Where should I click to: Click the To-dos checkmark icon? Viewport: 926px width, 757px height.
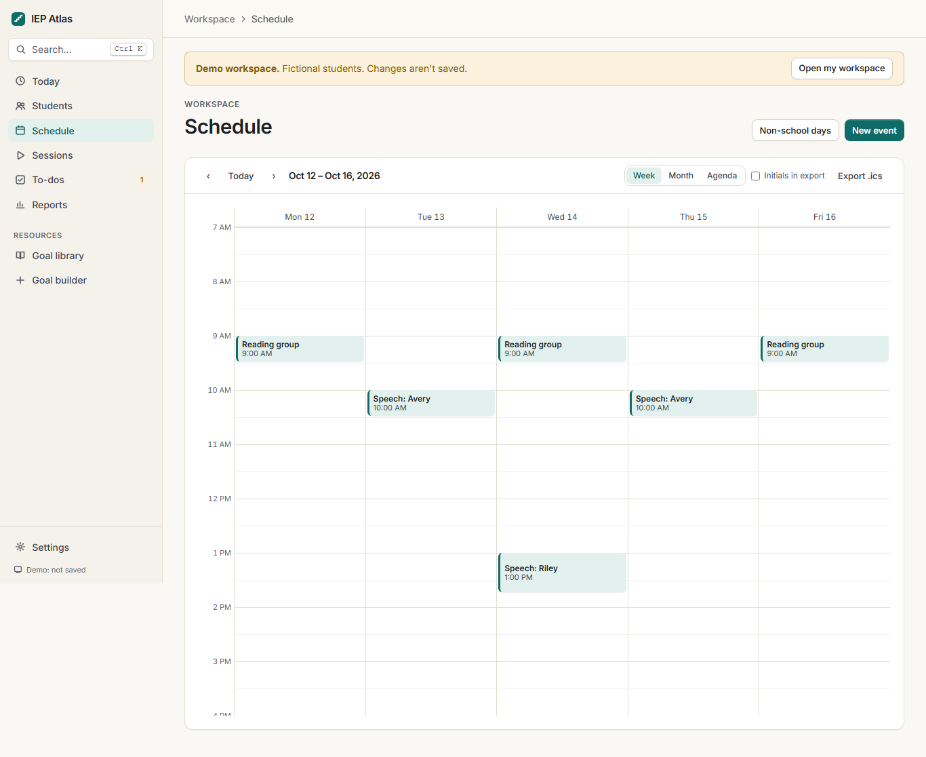click(x=20, y=180)
